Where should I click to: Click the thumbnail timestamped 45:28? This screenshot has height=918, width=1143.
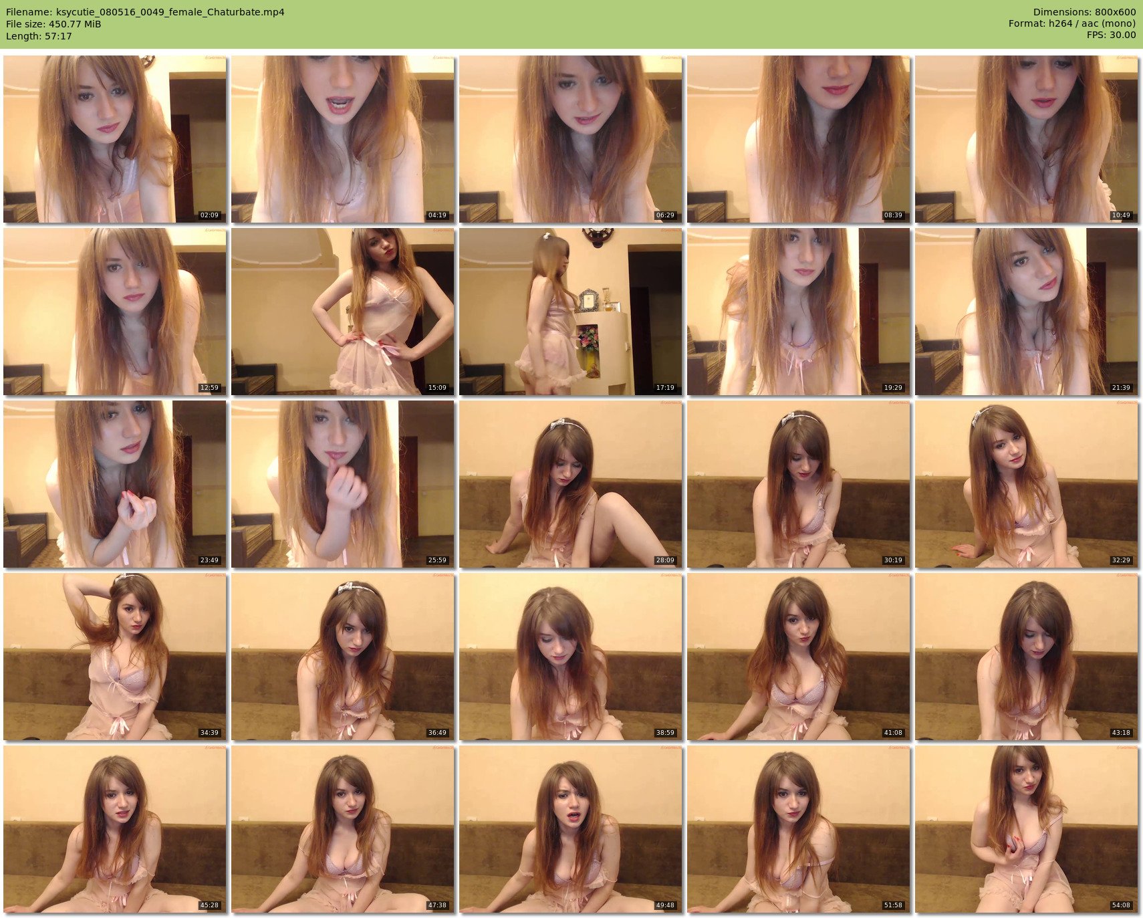click(114, 829)
